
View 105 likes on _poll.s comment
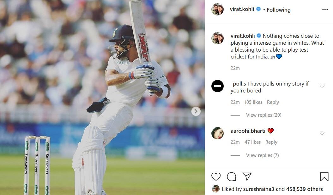(x=253, y=102)
